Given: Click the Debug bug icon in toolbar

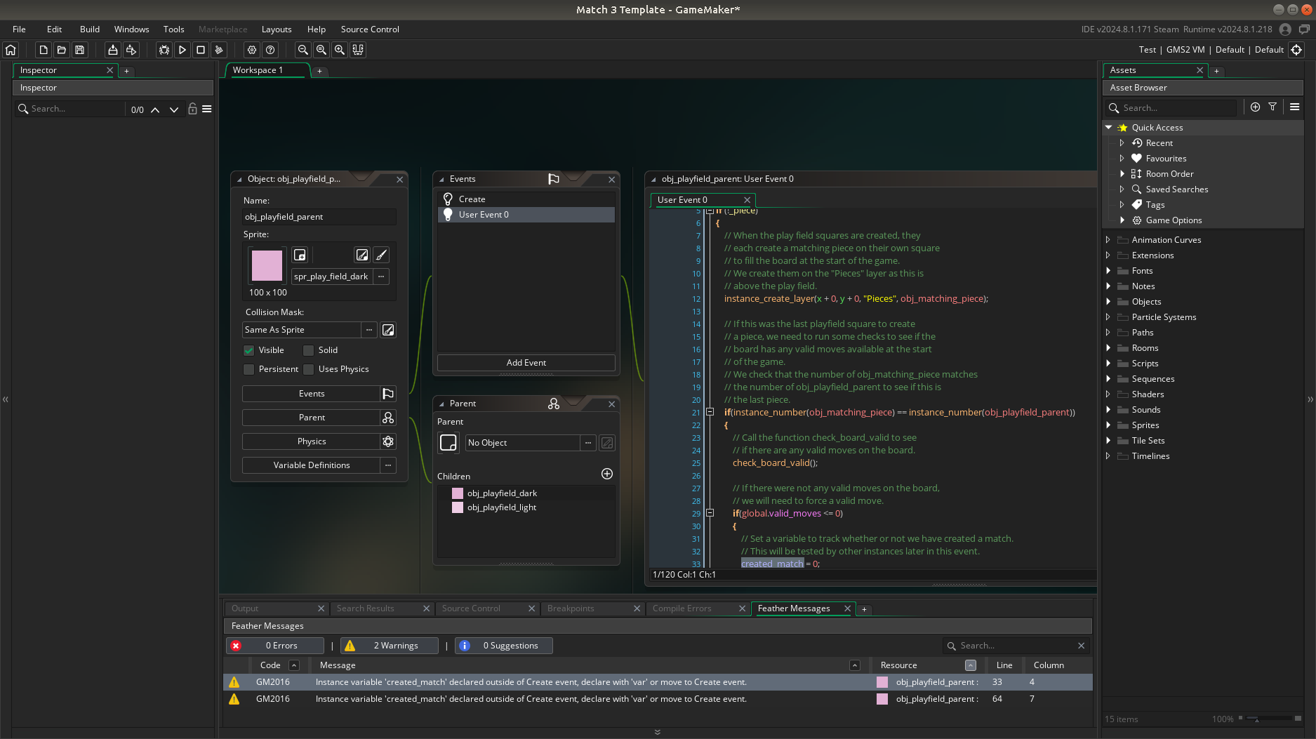Looking at the screenshot, I should (164, 50).
